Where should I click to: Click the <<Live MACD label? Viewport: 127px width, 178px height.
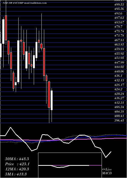107,171
